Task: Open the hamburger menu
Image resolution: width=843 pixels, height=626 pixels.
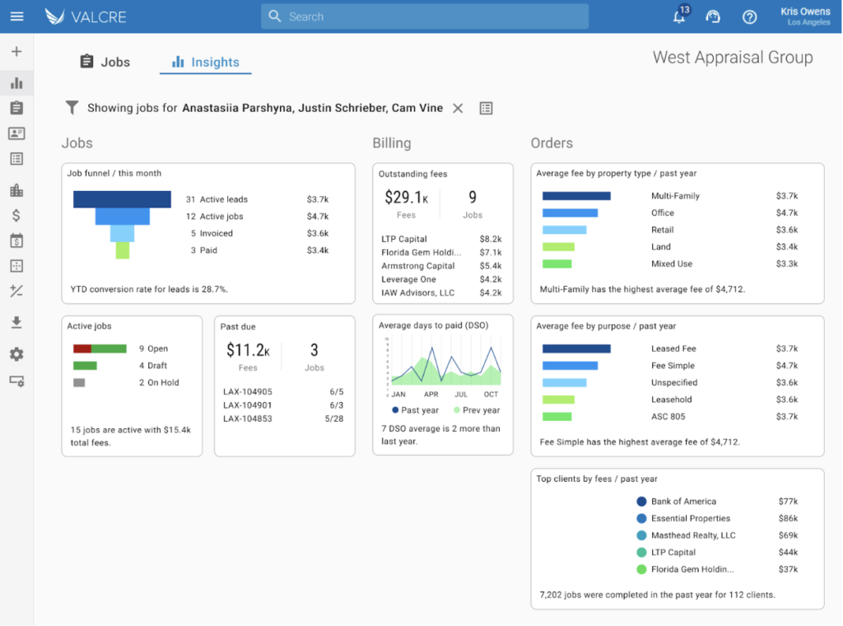Action: [x=16, y=16]
